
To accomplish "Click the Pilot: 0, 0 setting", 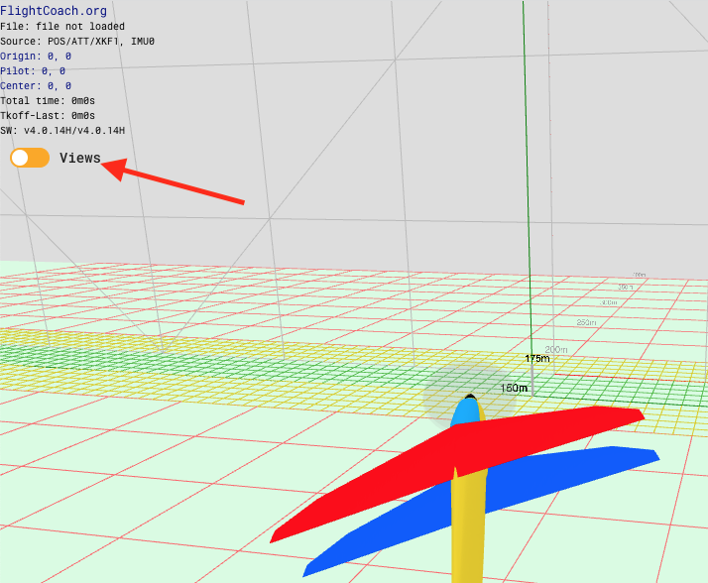I will coord(33,71).
